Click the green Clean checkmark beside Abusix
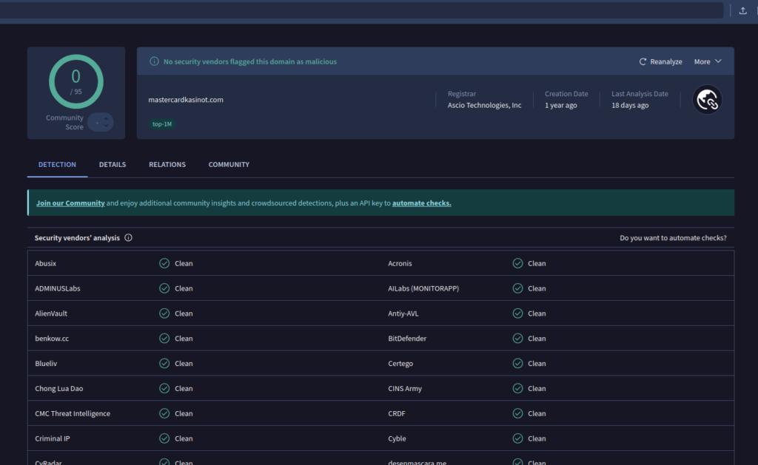 [x=164, y=262]
